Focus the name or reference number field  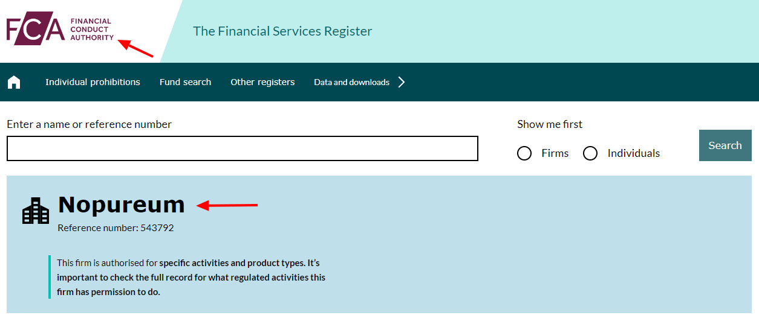(x=243, y=148)
